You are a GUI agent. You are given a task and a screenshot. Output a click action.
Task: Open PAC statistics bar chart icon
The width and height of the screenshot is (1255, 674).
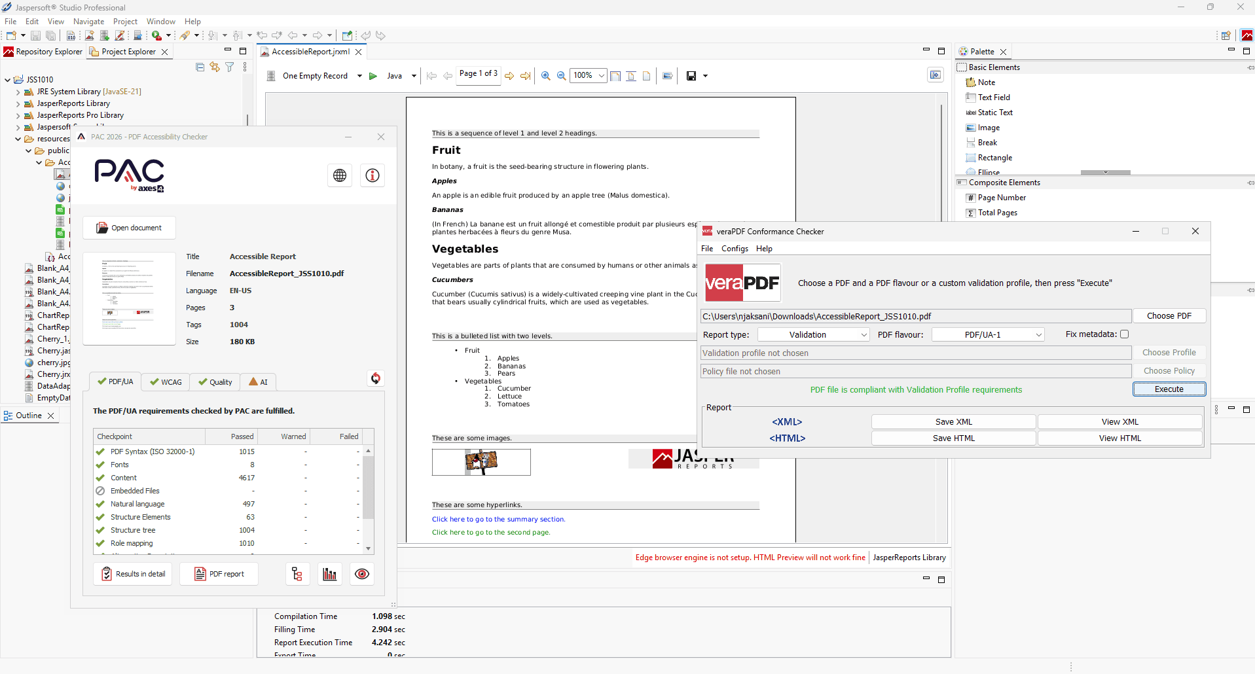[330, 574]
